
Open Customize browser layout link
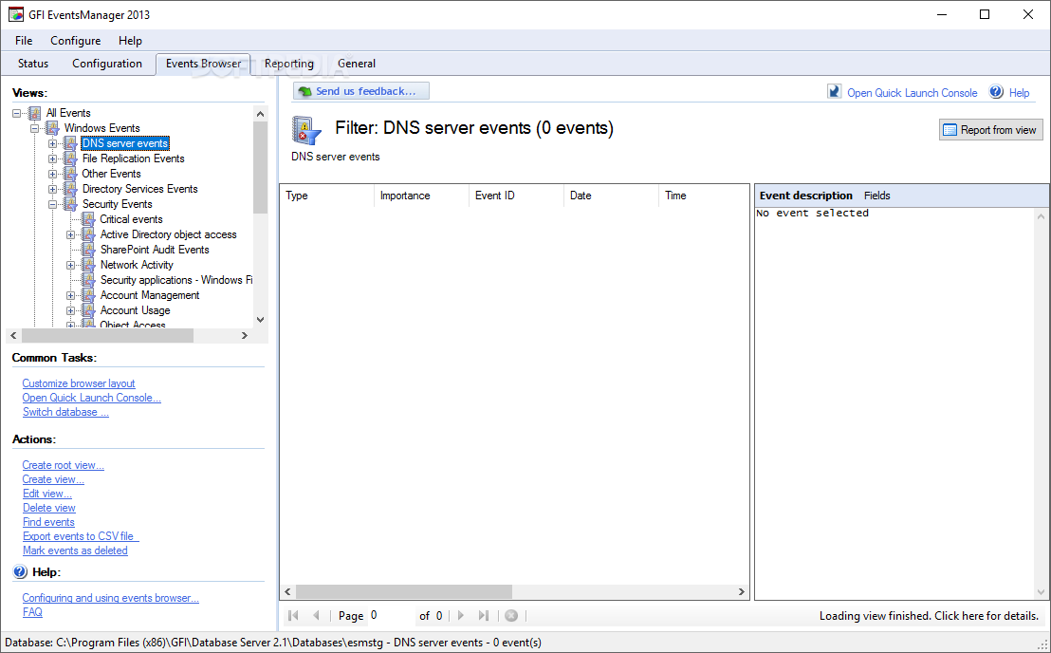coord(79,383)
